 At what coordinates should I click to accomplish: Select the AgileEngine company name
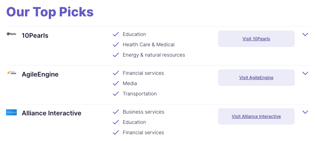[40, 74]
